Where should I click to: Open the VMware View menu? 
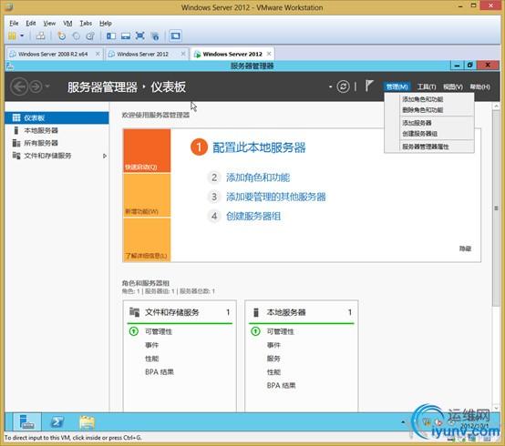click(x=49, y=23)
